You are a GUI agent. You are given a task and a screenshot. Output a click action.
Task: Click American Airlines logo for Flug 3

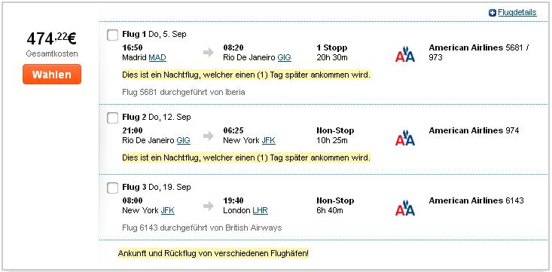(x=405, y=208)
